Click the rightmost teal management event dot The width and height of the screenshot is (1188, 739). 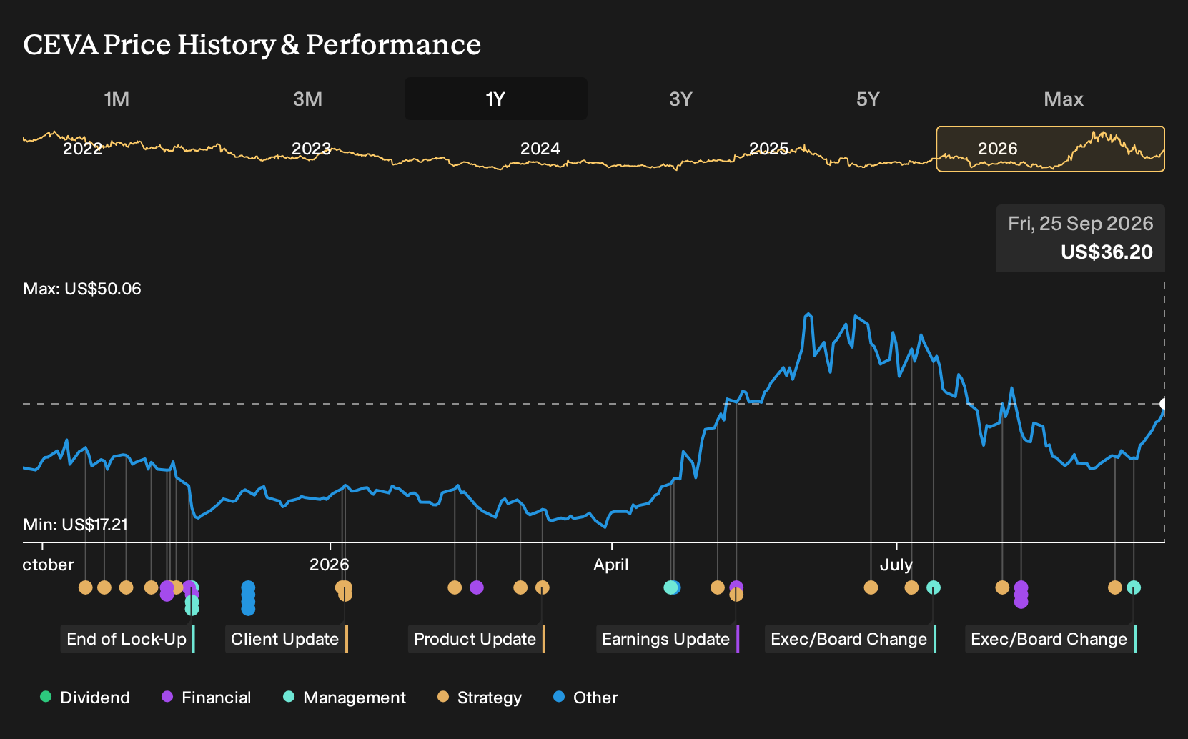[1134, 587]
